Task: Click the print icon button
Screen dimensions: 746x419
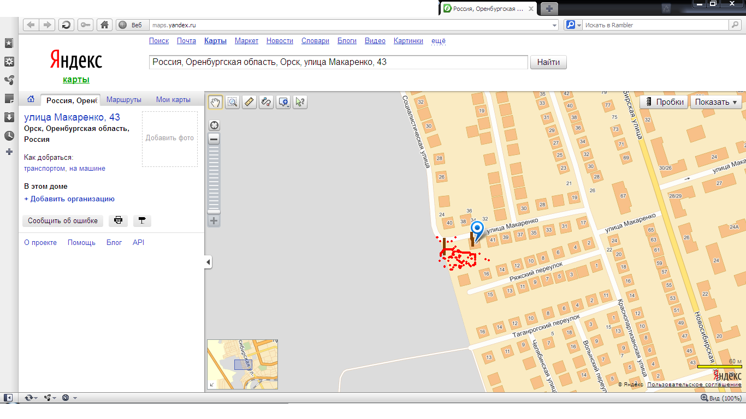Action: coord(118,221)
